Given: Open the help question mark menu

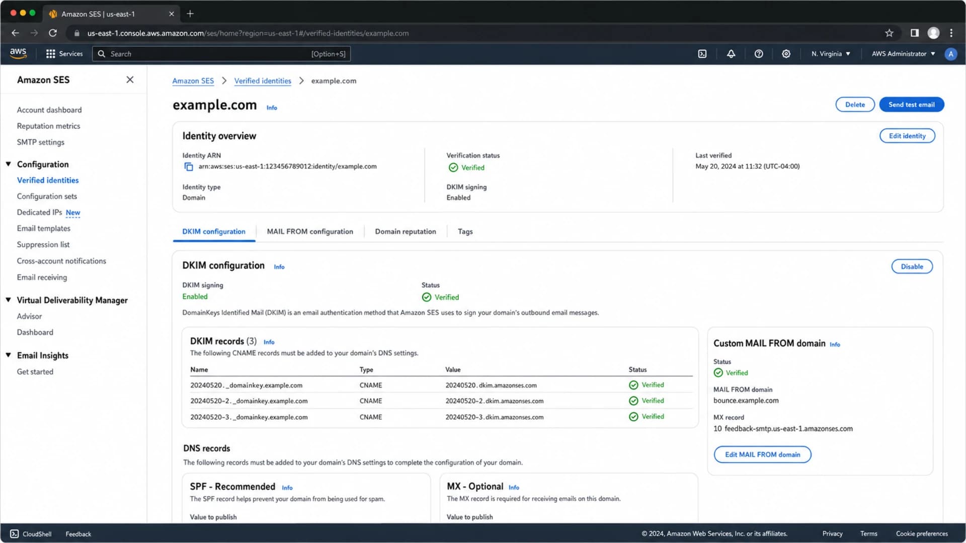Looking at the screenshot, I should click(x=759, y=54).
